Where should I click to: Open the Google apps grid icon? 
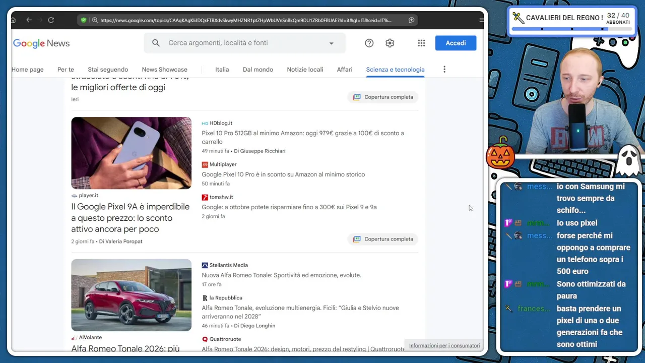point(421,43)
